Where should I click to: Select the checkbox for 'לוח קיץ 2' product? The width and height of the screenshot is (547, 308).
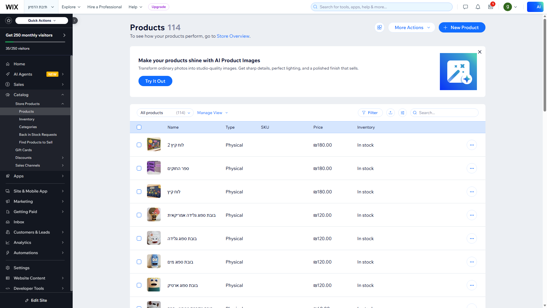click(139, 145)
